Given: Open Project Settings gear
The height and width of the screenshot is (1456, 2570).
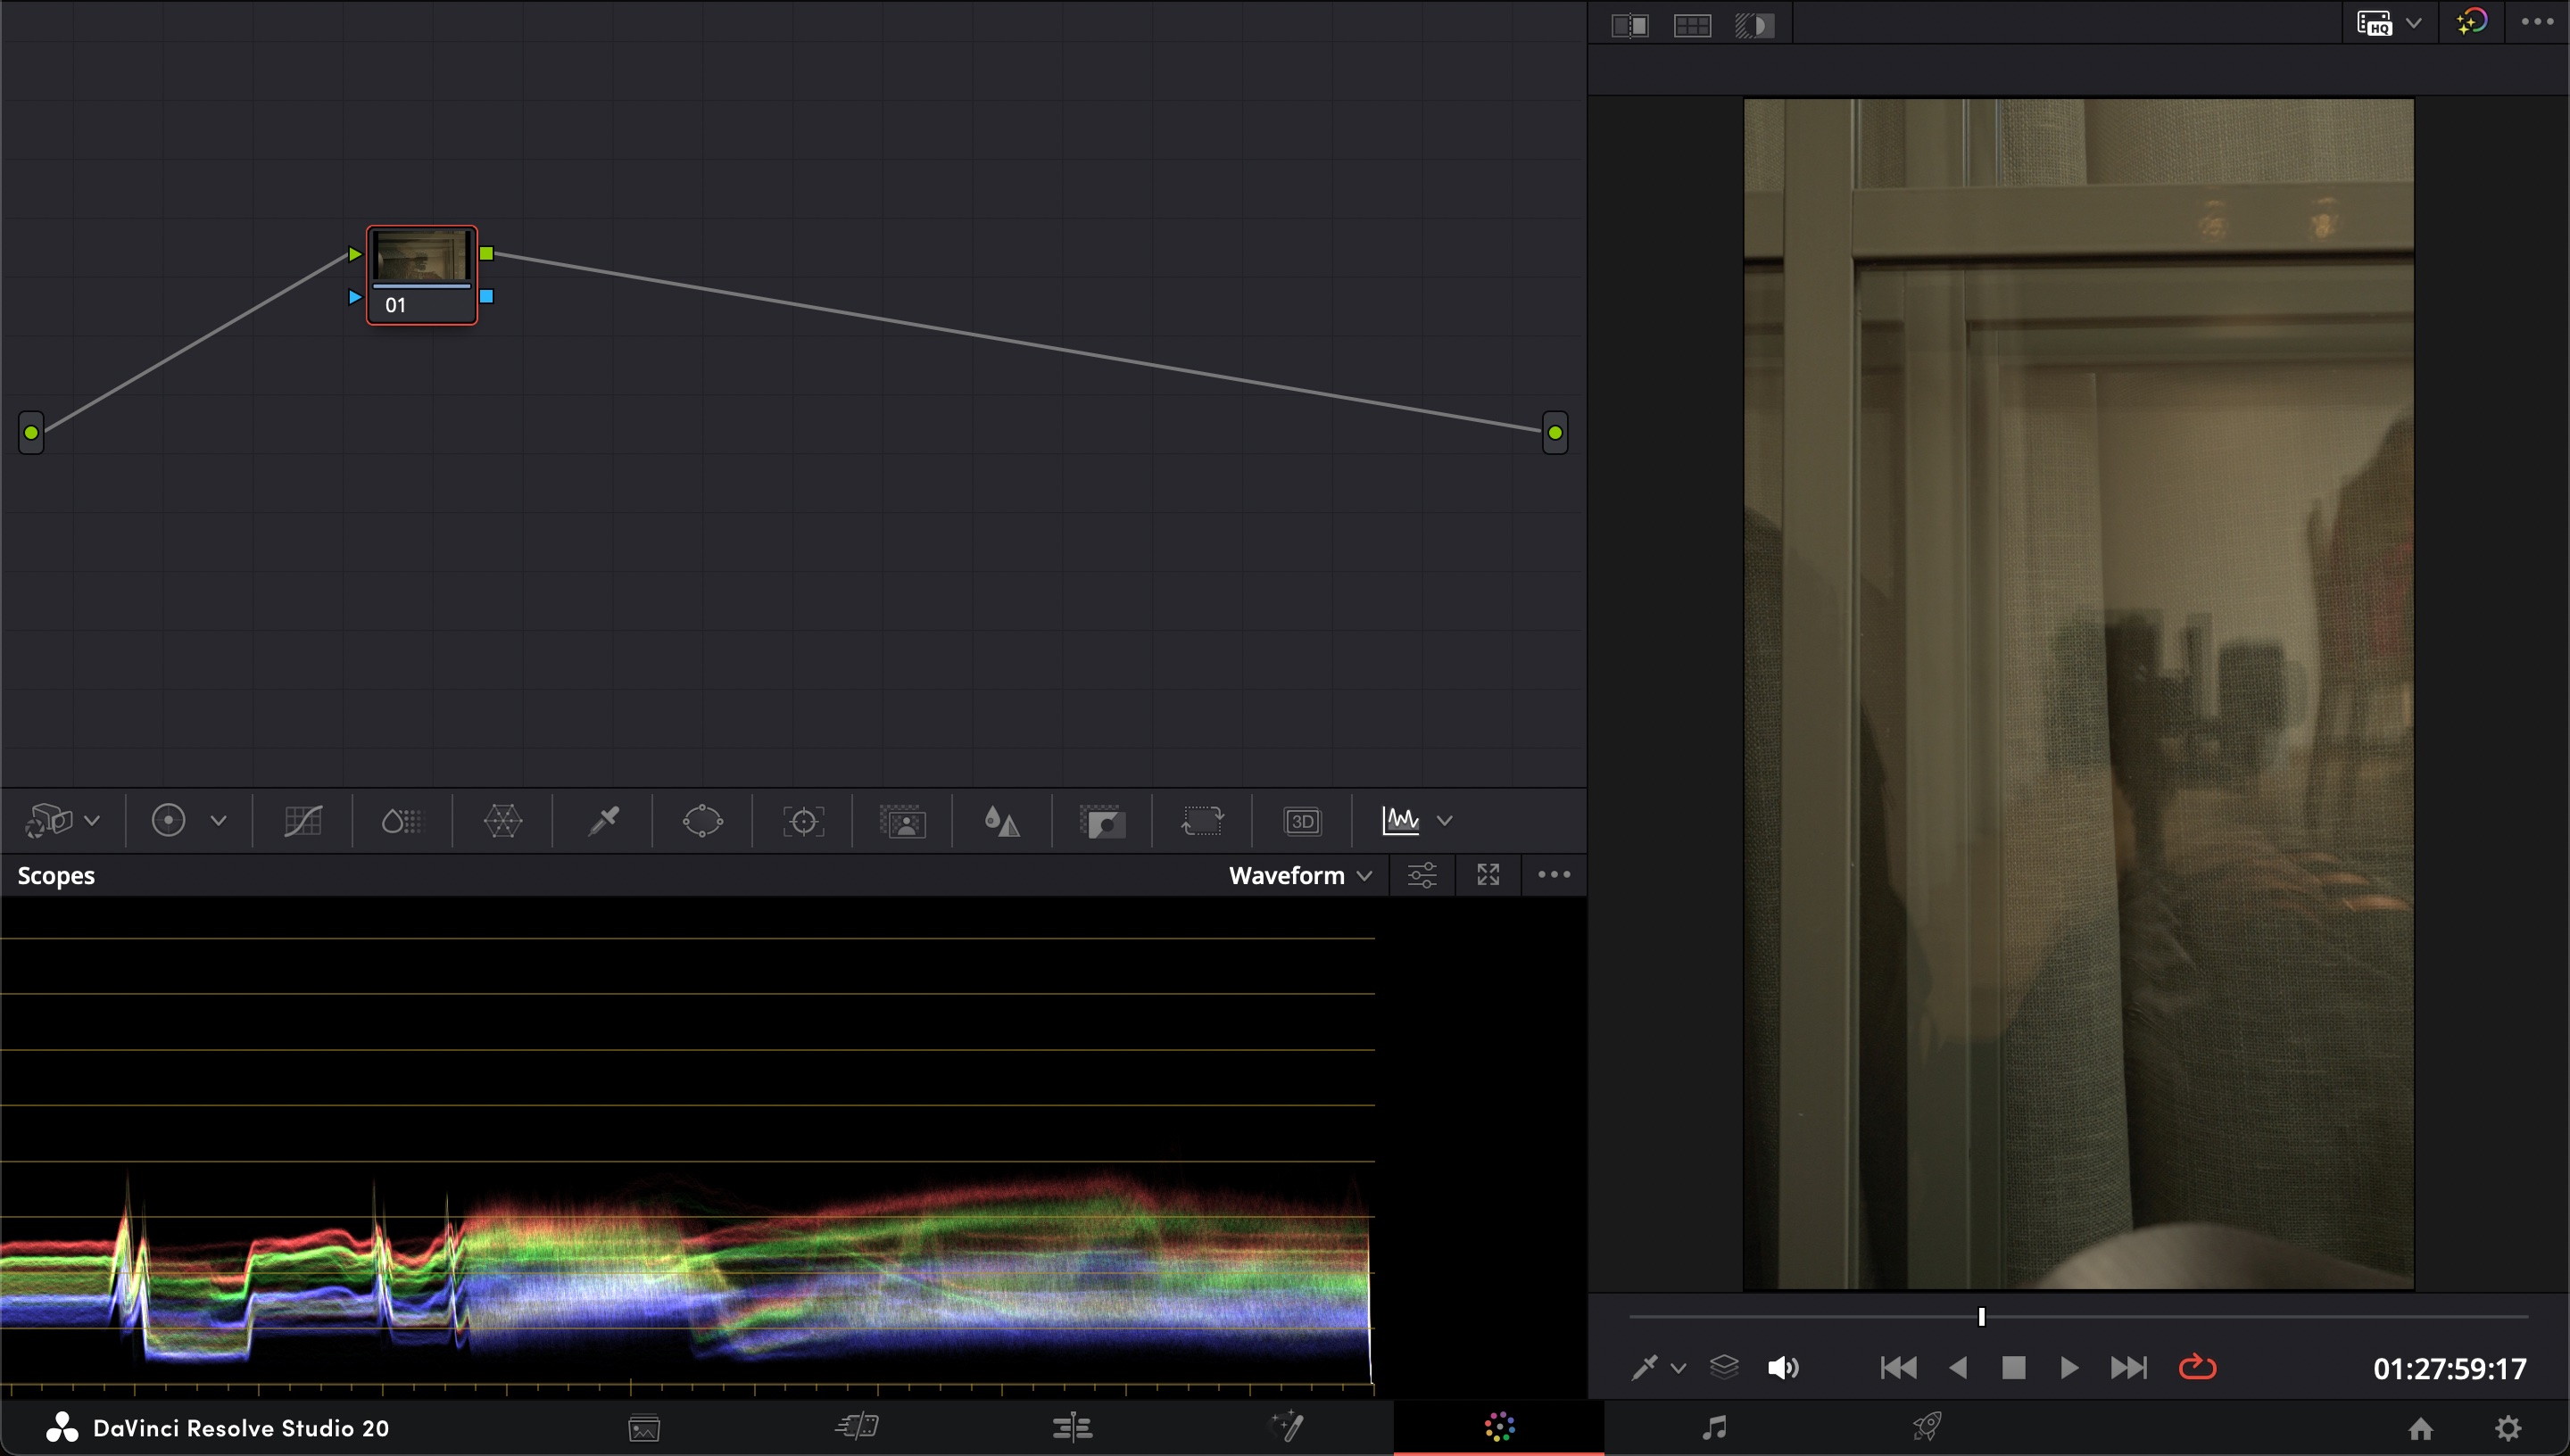Looking at the screenshot, I should (x=2507, y=1427).
